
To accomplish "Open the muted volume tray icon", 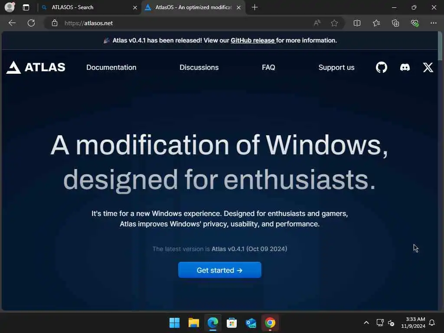I will tap(391, 323).
